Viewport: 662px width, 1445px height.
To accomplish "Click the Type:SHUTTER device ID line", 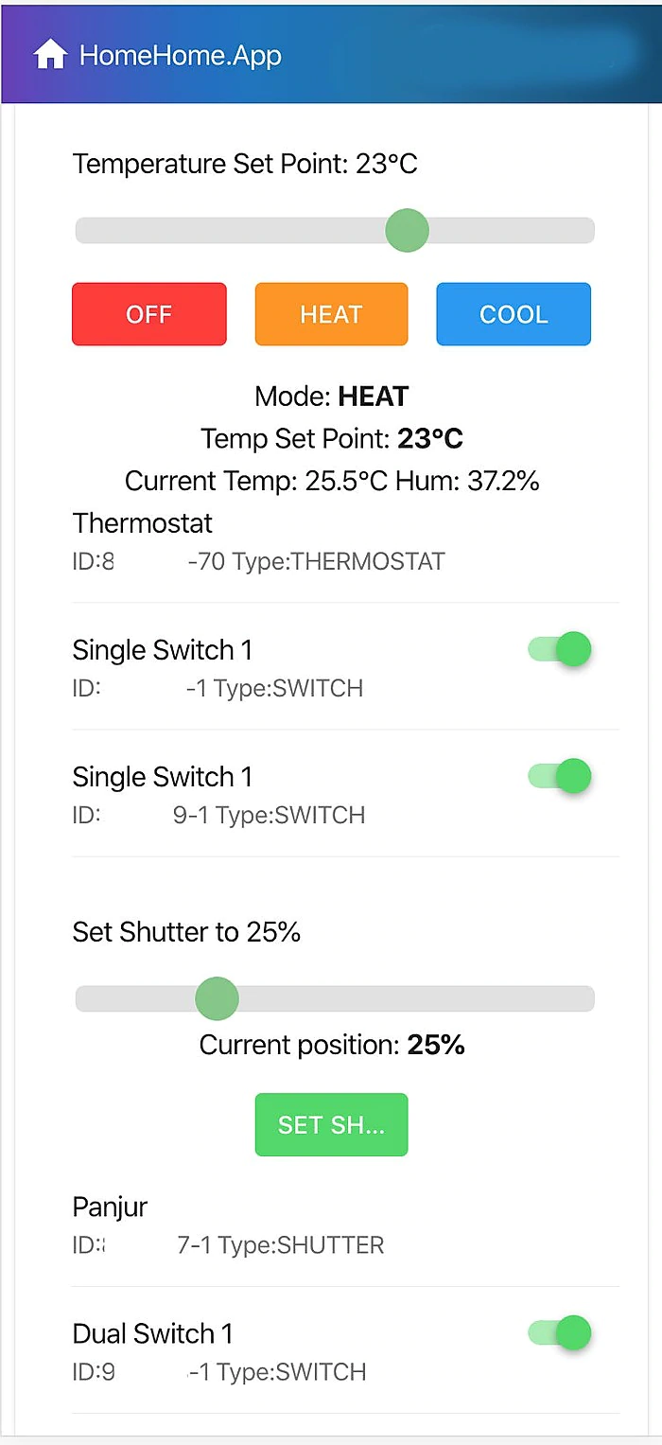I will coord(229,1245).
